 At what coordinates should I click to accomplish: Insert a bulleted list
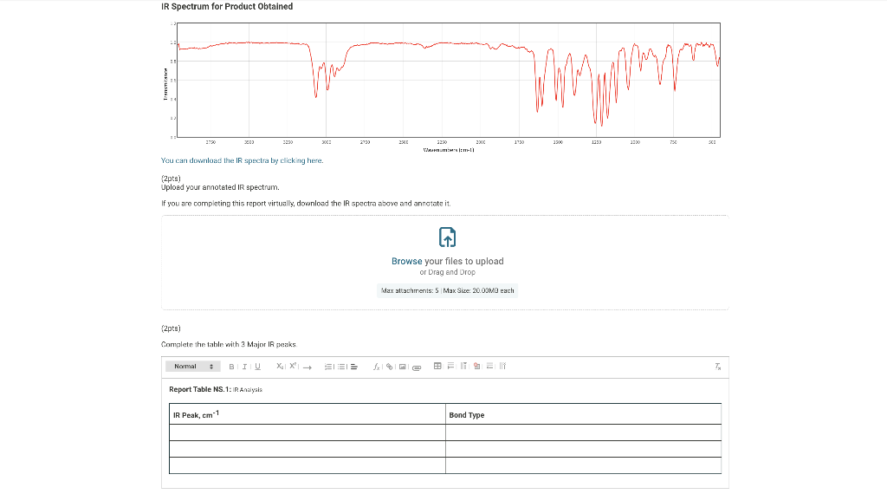(x=341, y=367)
